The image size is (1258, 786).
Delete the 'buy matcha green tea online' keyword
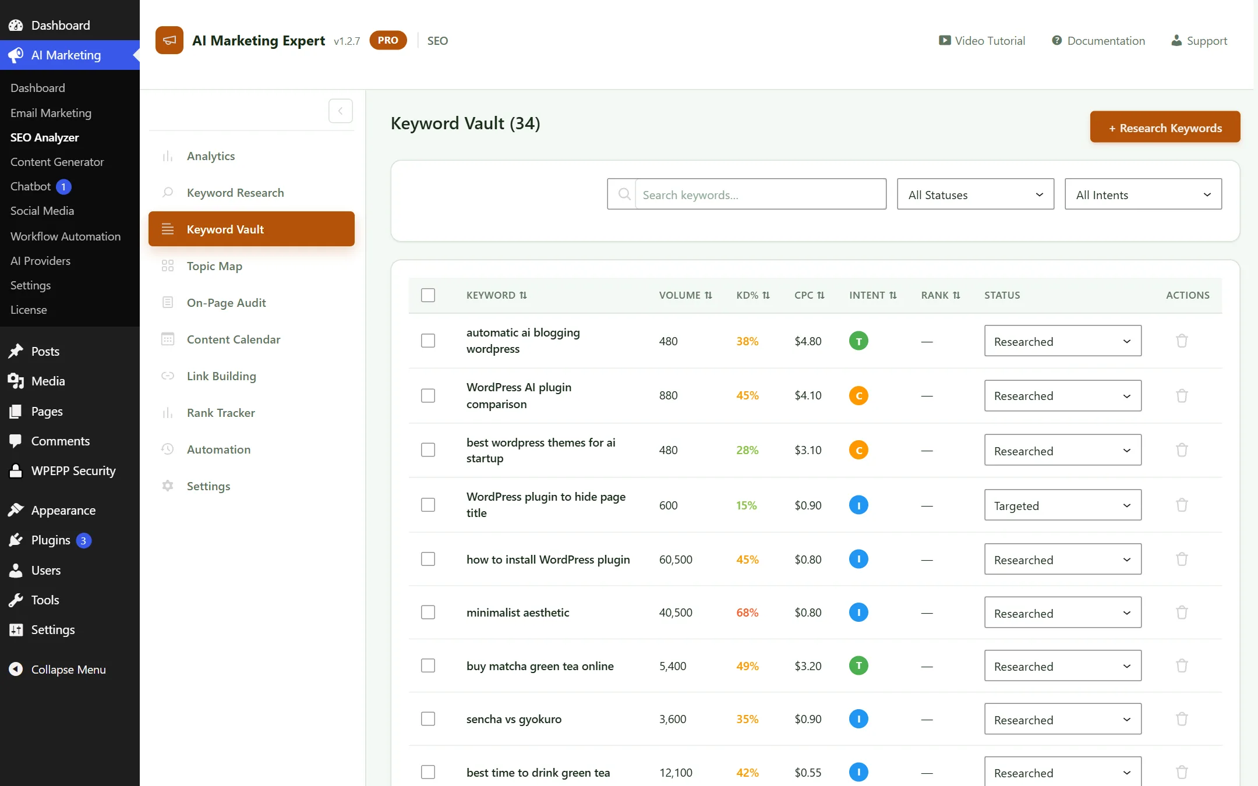pos(1182,665)
